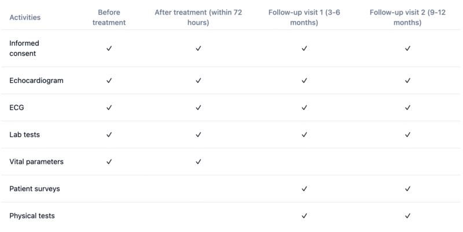Click Physical tests checkmark under Follow-up visit 2
Viewport: 463px width, 232px height.
(407, 216)
